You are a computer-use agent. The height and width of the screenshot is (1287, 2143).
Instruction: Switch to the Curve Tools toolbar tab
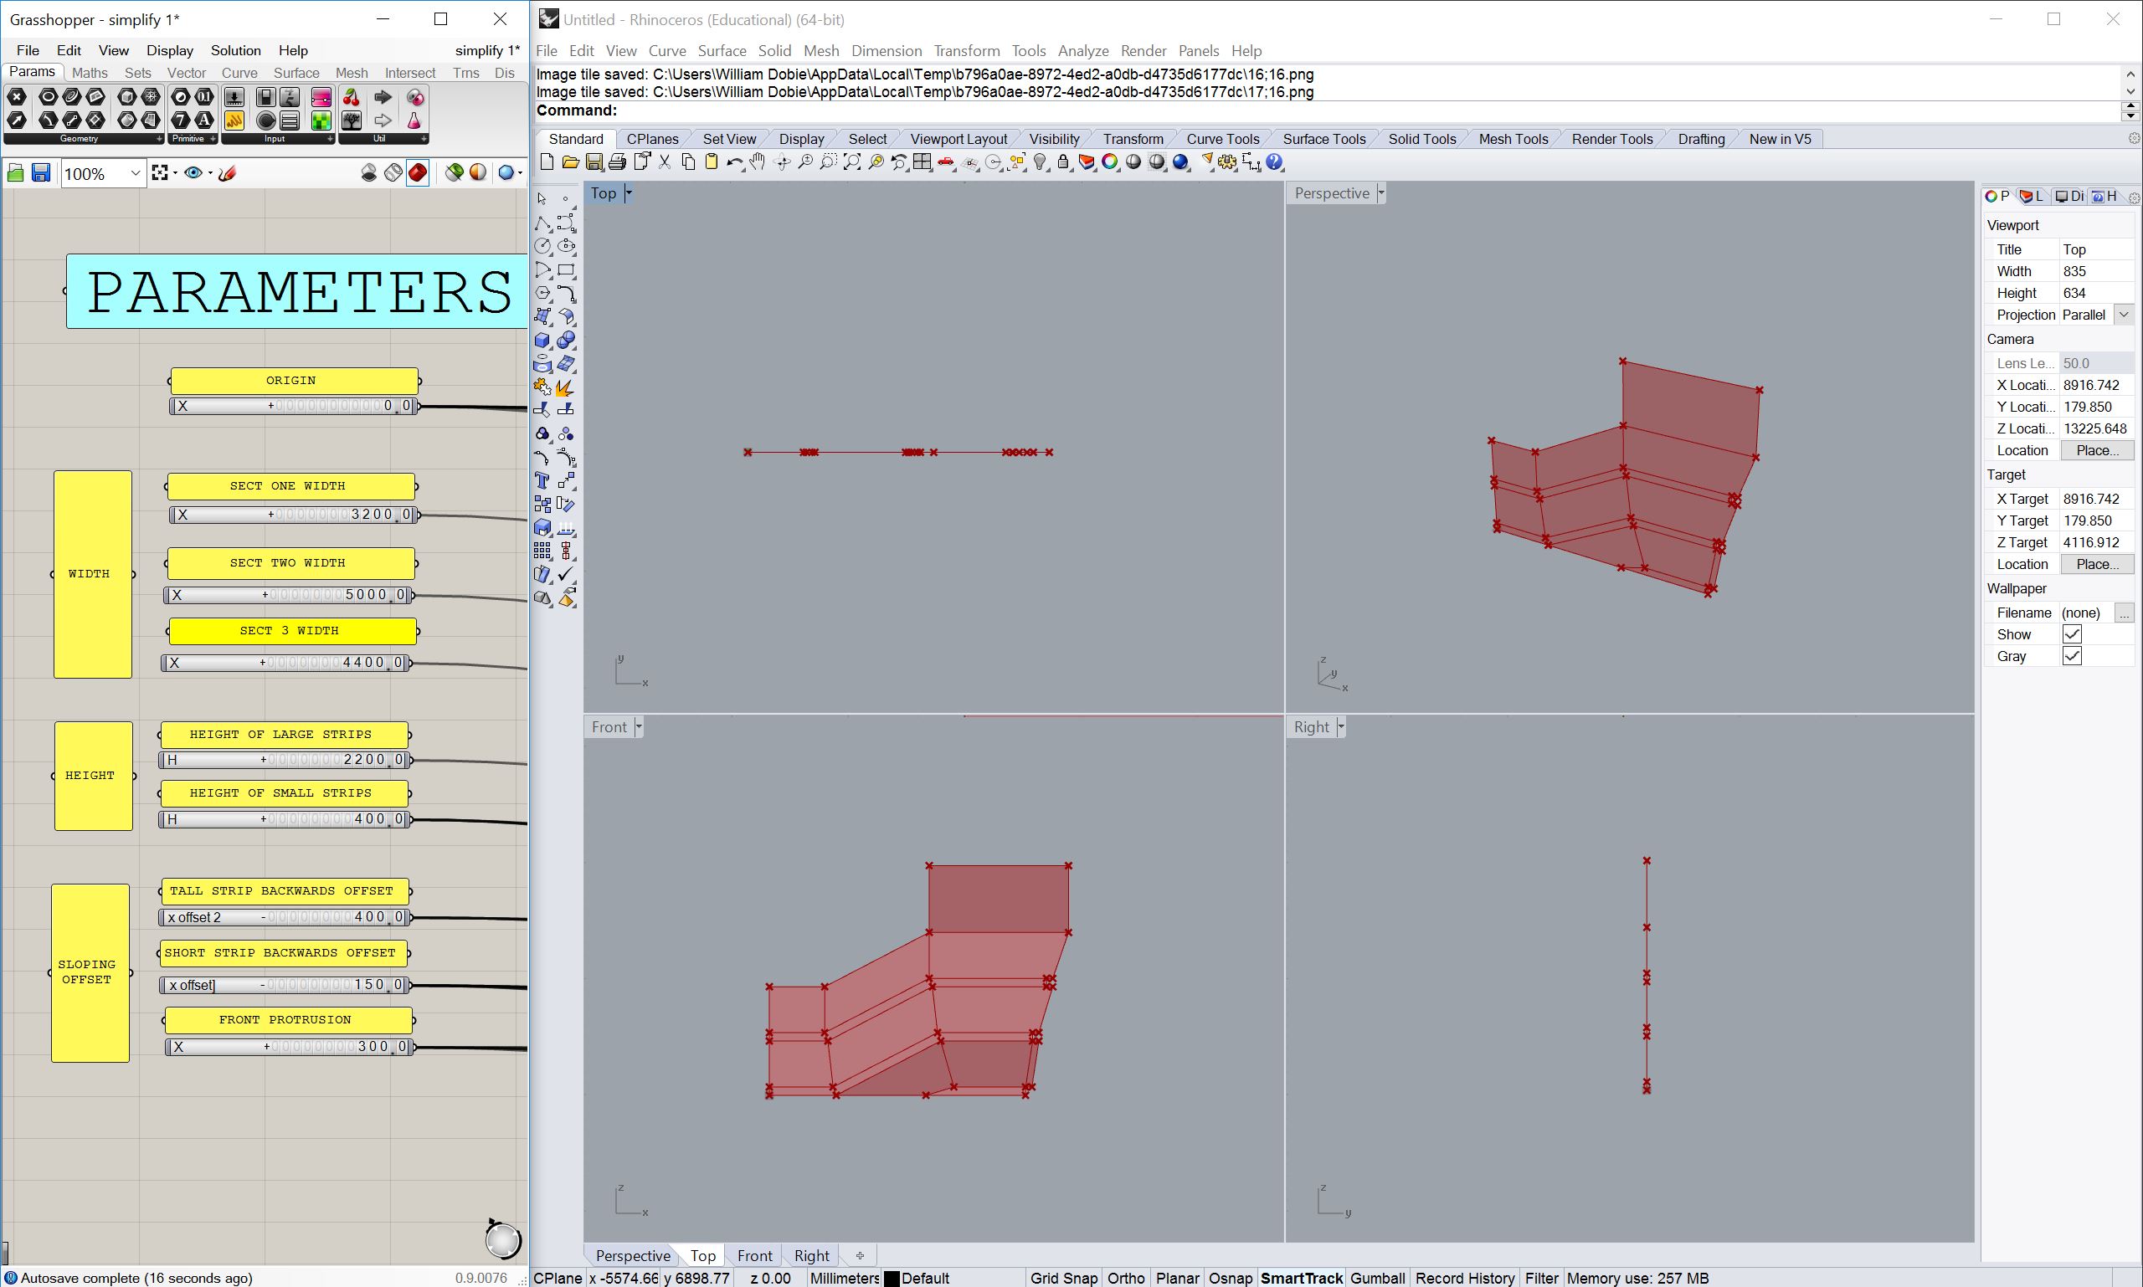[x=1221, y=139]
